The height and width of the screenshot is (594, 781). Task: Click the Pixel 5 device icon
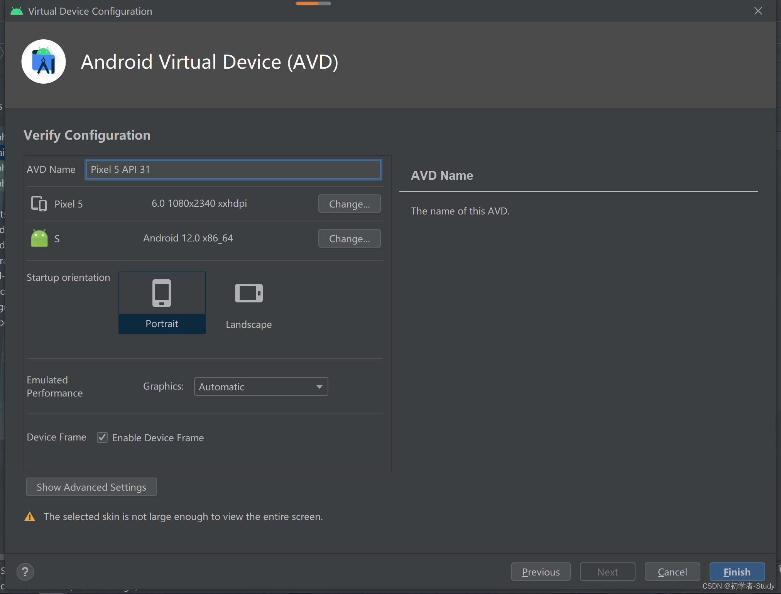coord(39,204)
